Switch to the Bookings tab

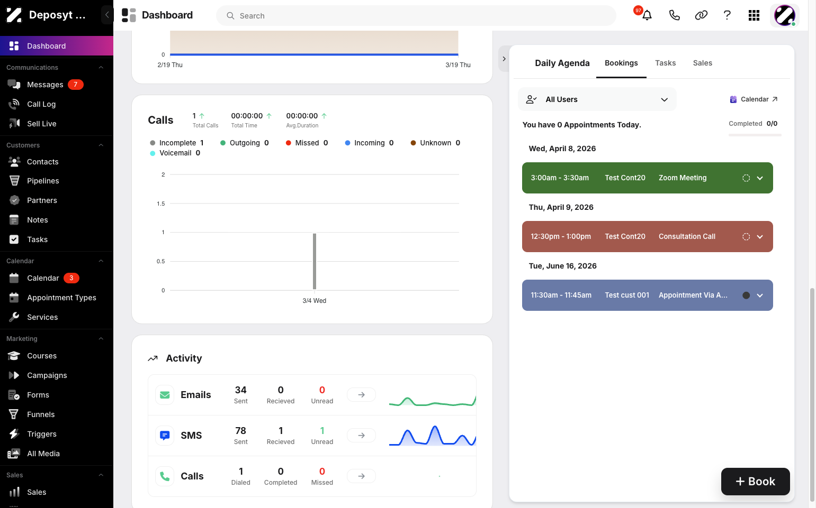(621, 63)
